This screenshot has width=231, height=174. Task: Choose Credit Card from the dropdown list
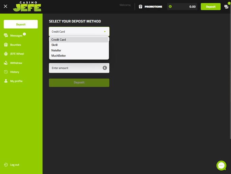point(59,40)
